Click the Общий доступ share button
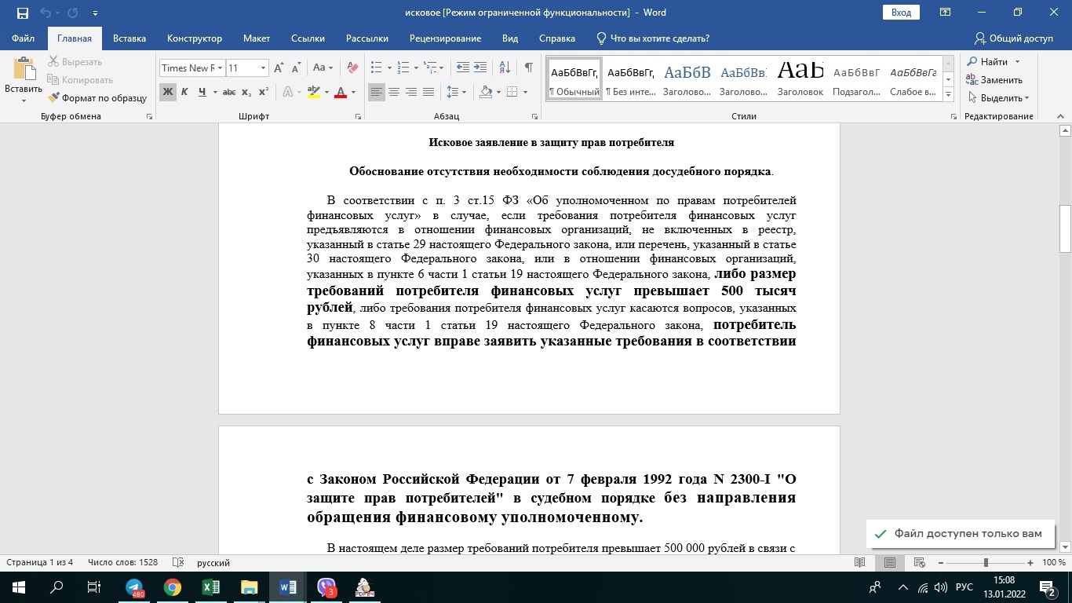Image resolution: width=1072 pixels, height=603 pixels. point(1013,38)
